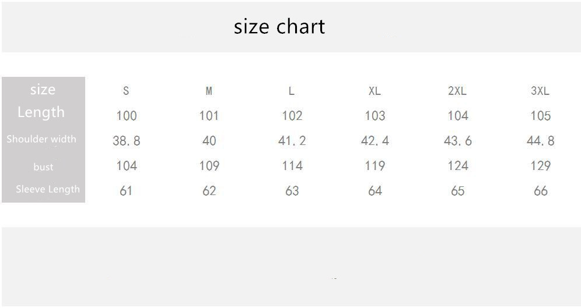The width and height of the screenshot is (581, 308).
Task: Click the 'Length' row label
Action: coord(41,112)
